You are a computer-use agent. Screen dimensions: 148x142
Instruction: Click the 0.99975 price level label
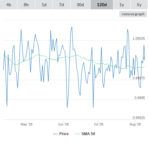pos(139,78)
